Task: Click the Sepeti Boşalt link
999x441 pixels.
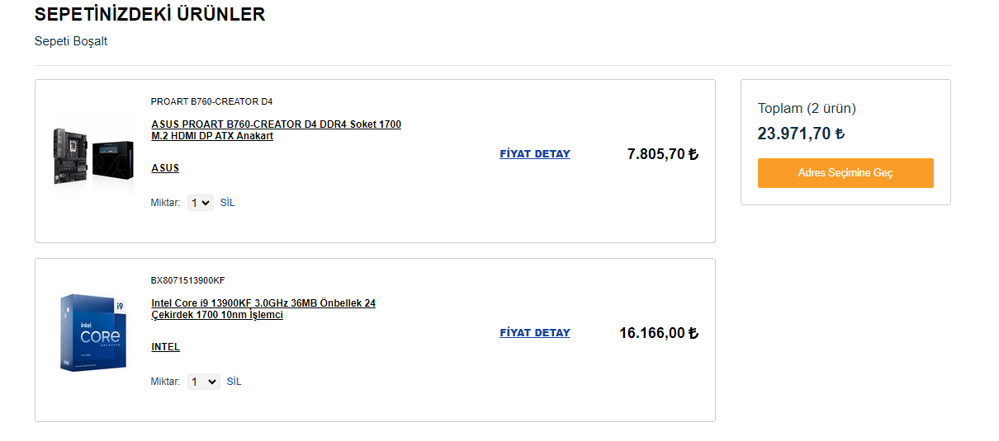Action: click(71, 41)
